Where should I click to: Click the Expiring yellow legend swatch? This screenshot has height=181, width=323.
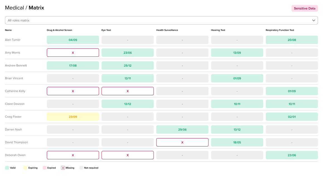(25, 168)
